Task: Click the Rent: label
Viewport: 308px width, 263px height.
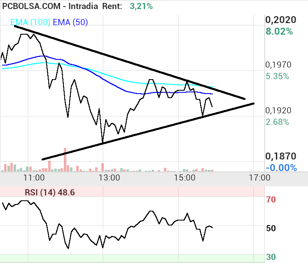Action: [x=112, y=6]
